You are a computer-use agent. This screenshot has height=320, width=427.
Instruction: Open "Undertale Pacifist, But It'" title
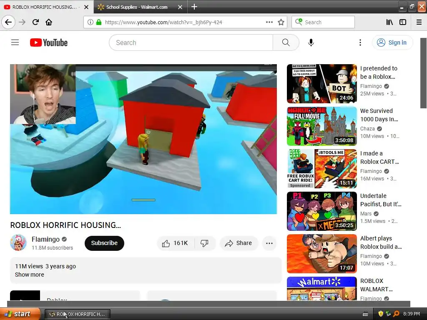pos(381,200)
